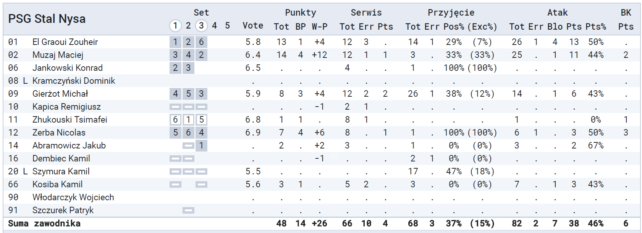Select circled Set 1 header
642x233 pixels.
tap(175, 26)
